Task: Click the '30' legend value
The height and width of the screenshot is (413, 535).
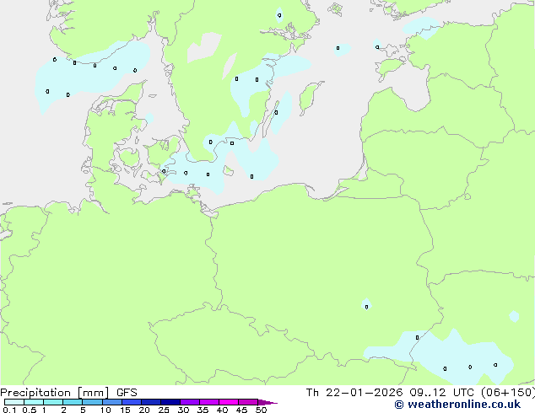Action: coord(183,410)
